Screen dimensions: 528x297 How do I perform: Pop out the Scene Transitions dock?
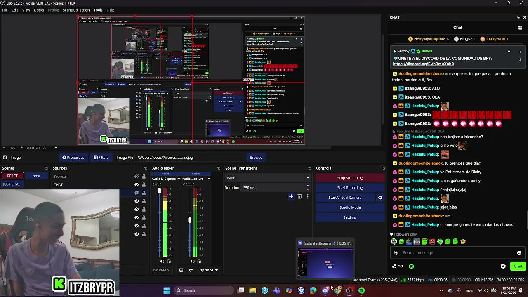pos(309,168)
